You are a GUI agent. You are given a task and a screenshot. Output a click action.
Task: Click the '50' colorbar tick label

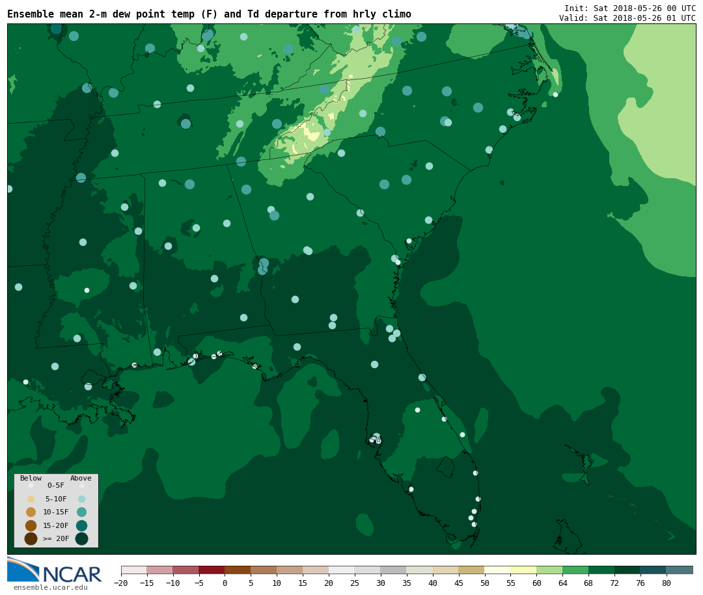click(x=485, y=583)
